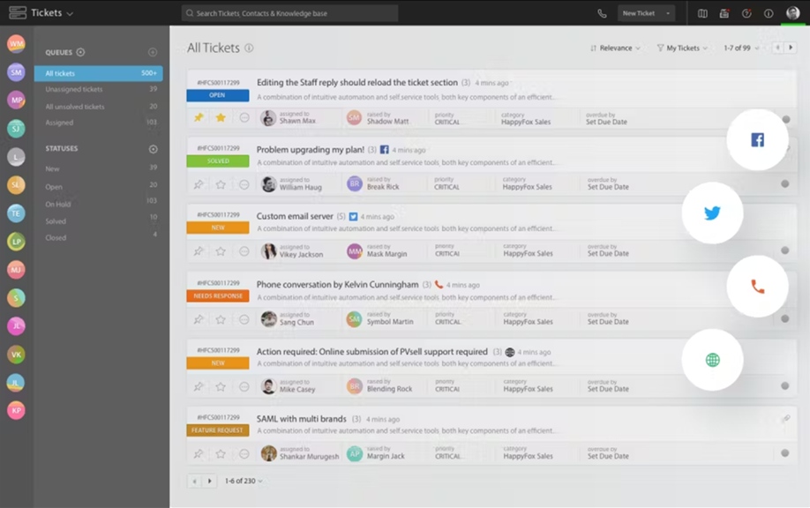Star the Custom email server ticket
810x508 pixels.
point(221,252)
